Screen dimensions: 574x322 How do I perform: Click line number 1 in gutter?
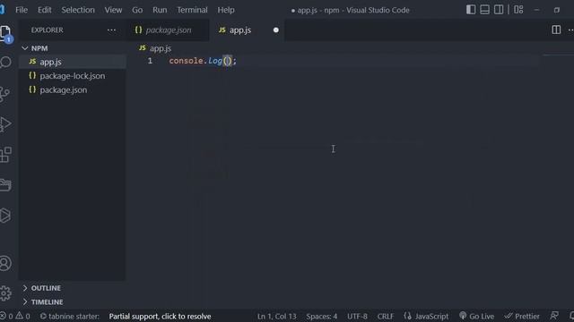coord(150,61)
